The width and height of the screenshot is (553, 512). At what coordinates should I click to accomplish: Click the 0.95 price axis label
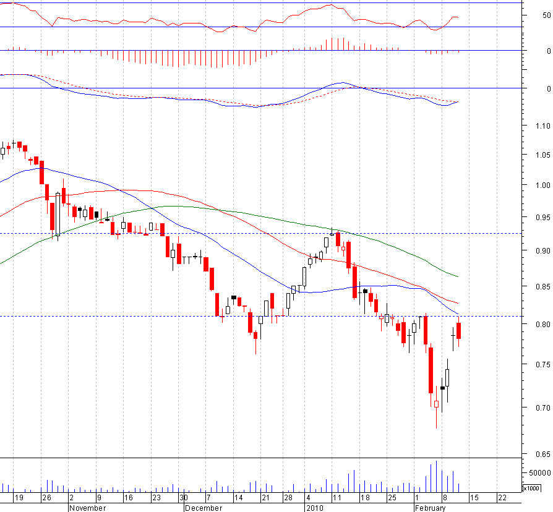[x=542, y=218]
